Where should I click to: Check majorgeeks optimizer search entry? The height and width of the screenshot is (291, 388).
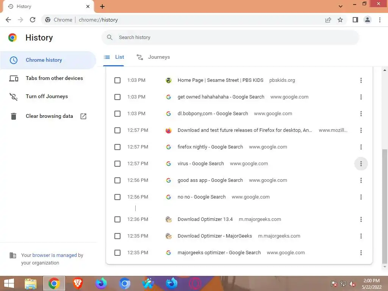point(117,253)
